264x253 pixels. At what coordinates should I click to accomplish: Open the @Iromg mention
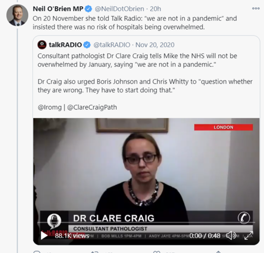(x=50, y=107)
